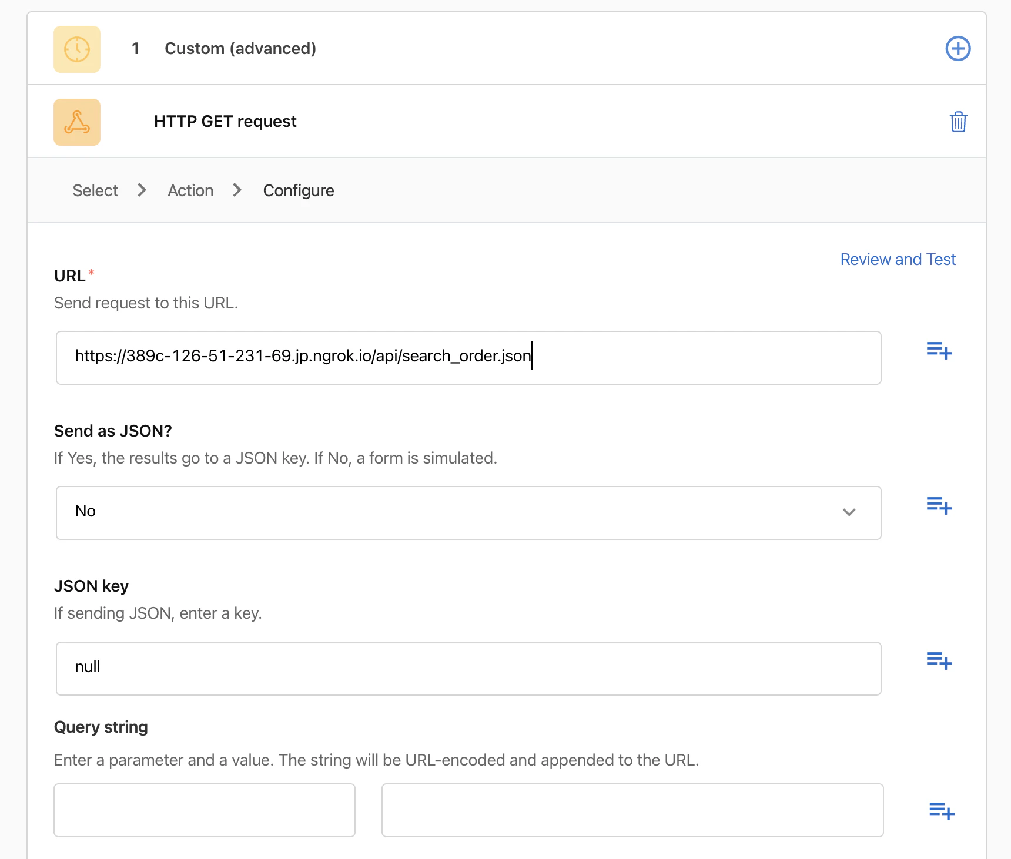Focus the JSON key field containing null
This screenshot has width=1011, height=859.
(x=468, y=669)
